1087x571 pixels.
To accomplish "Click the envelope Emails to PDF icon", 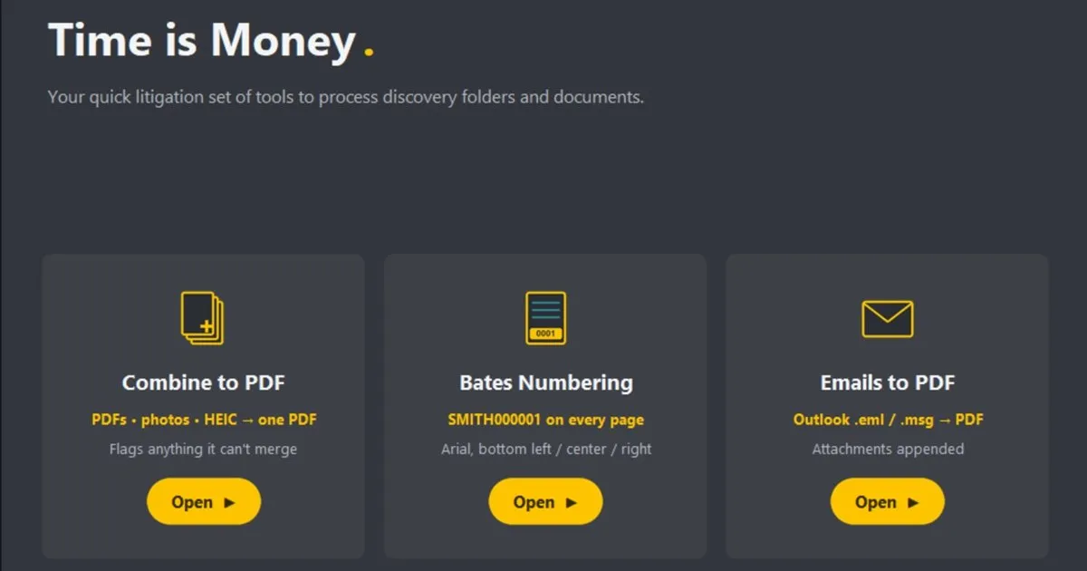I will (x=888, y=319).
